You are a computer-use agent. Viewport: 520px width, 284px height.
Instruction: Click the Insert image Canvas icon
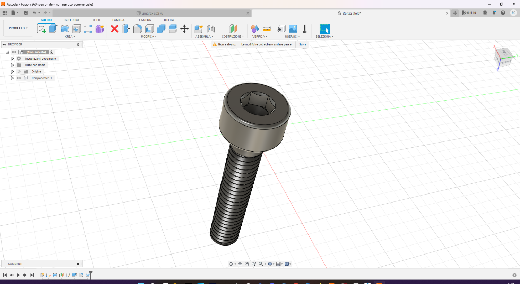[293, 29]
